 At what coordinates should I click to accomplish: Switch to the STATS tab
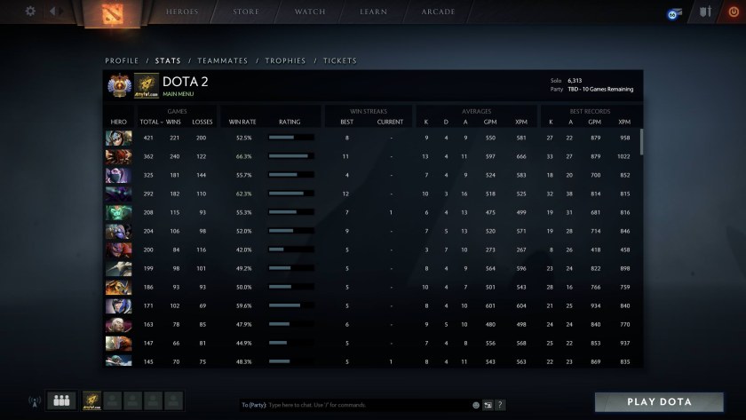168,60
